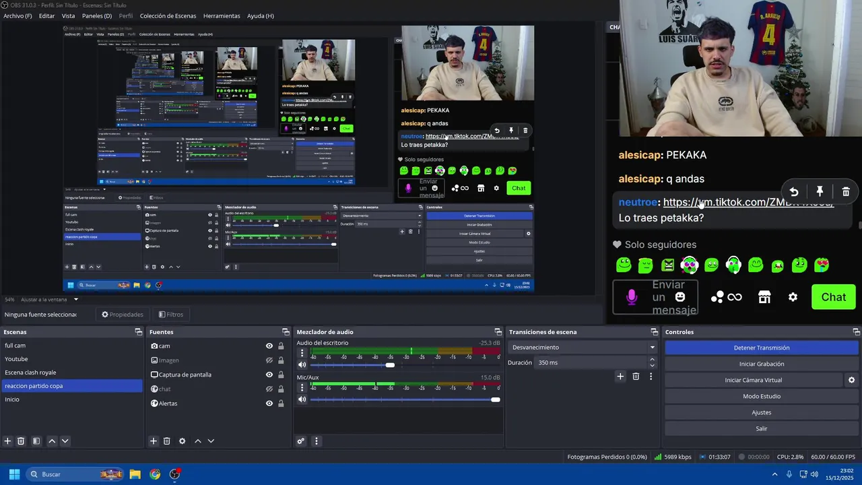The width and height of the screenshot is (862, 485).
Task: Click OBS Studio icon in taskbar
Action: [x=175, y=474]
